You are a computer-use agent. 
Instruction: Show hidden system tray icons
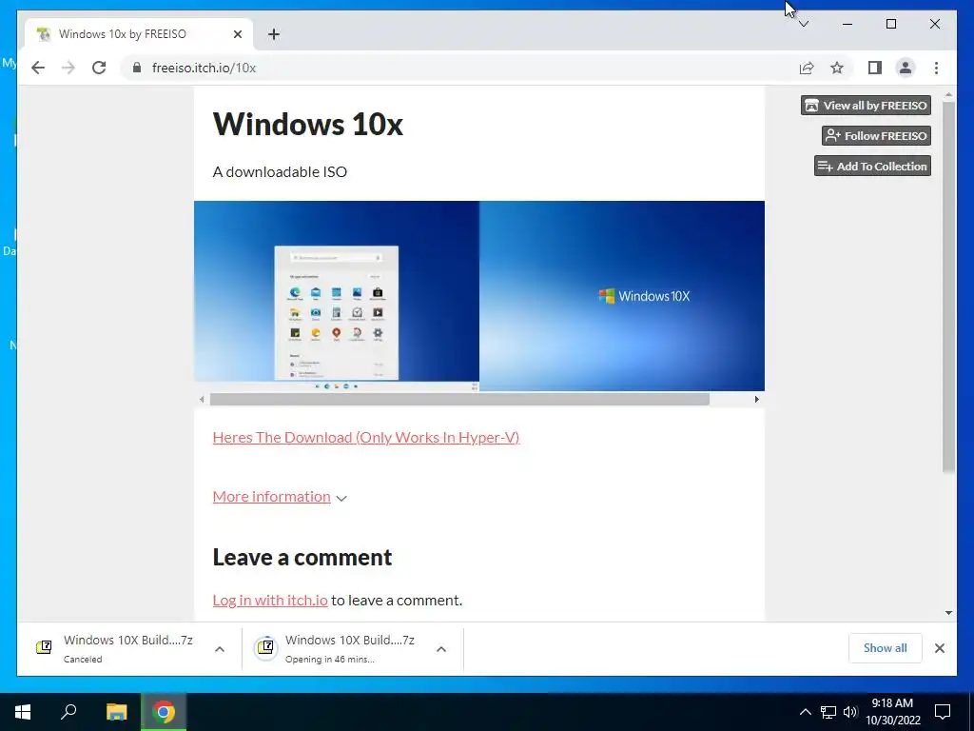pyautogui.click(x=805, y=712)
